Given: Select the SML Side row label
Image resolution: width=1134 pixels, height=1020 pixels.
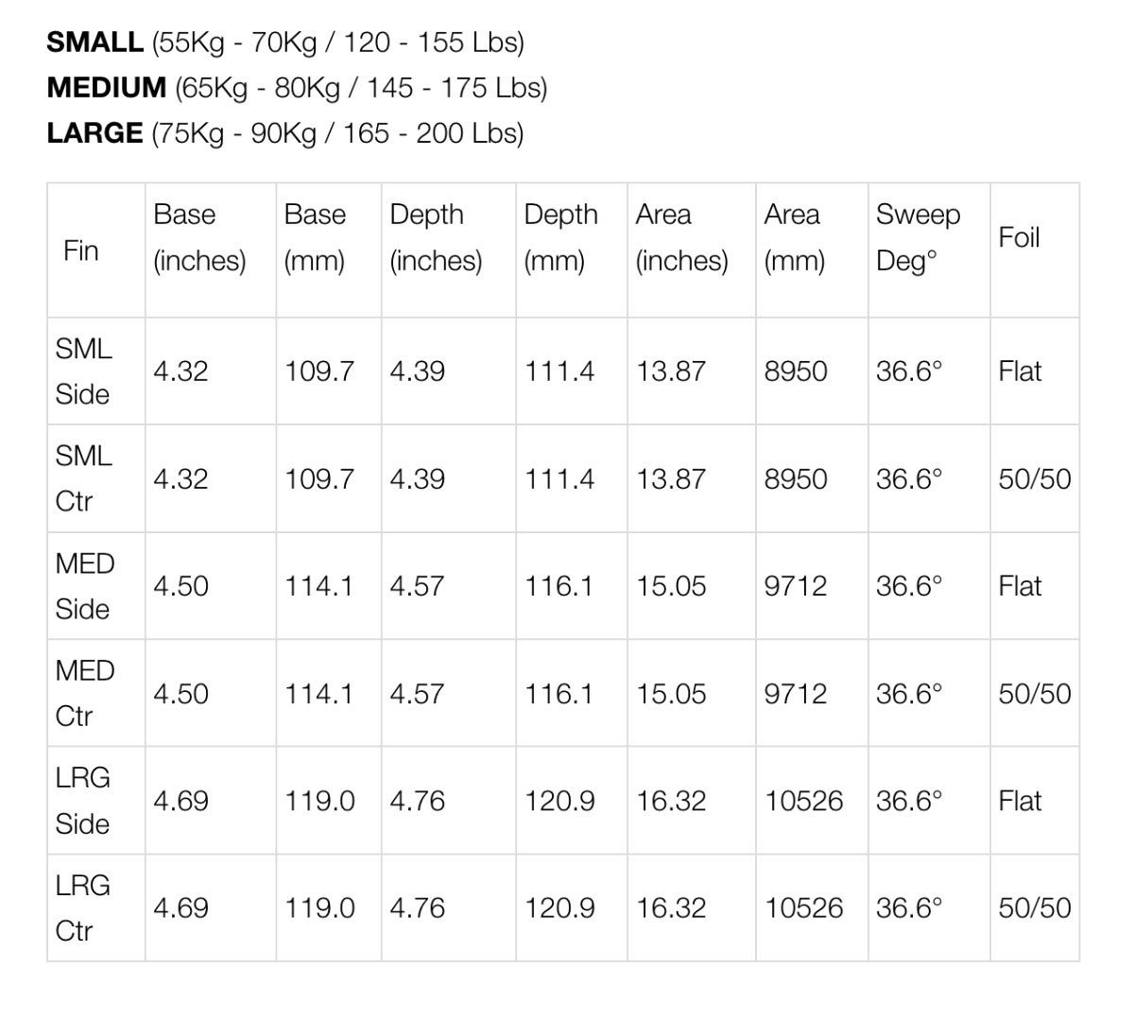Looking at the screenshot, I should (83, 372).
